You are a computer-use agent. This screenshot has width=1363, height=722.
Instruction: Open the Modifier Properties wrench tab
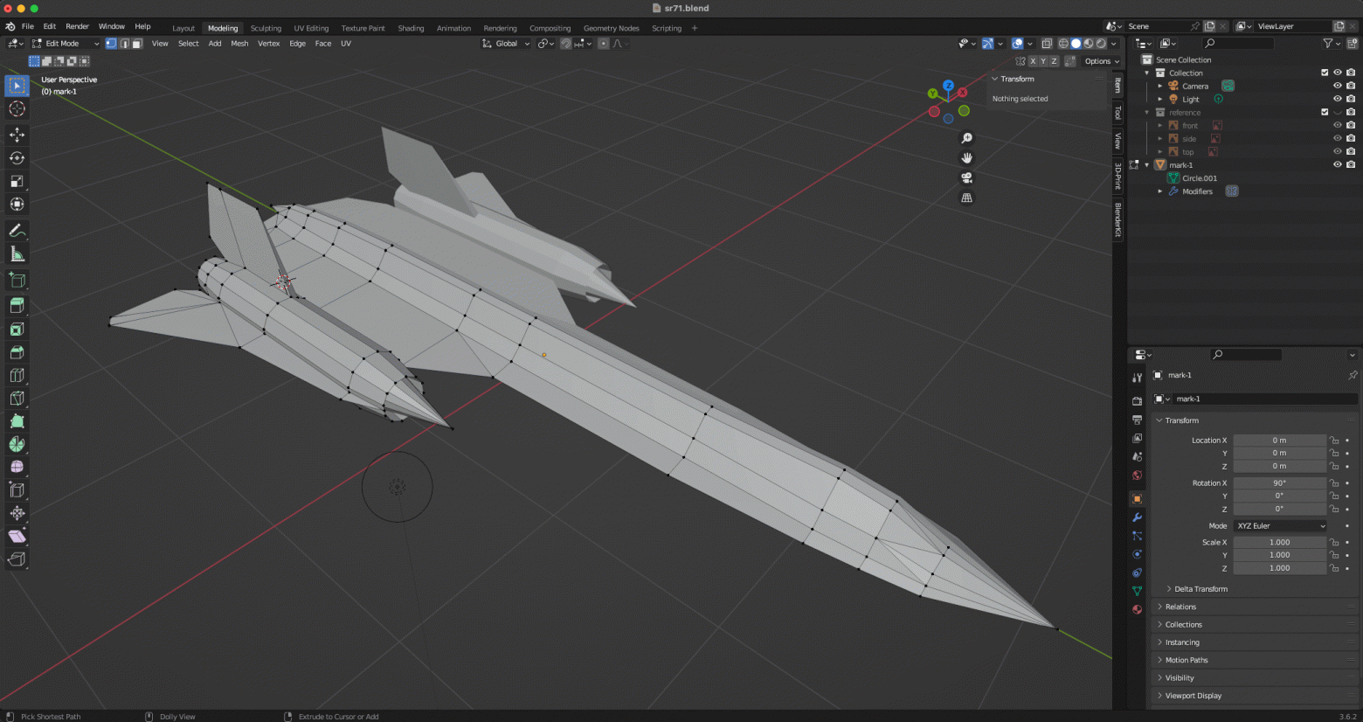coord(1137,517)
